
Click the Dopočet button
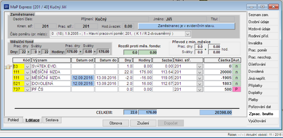[171, 123]
